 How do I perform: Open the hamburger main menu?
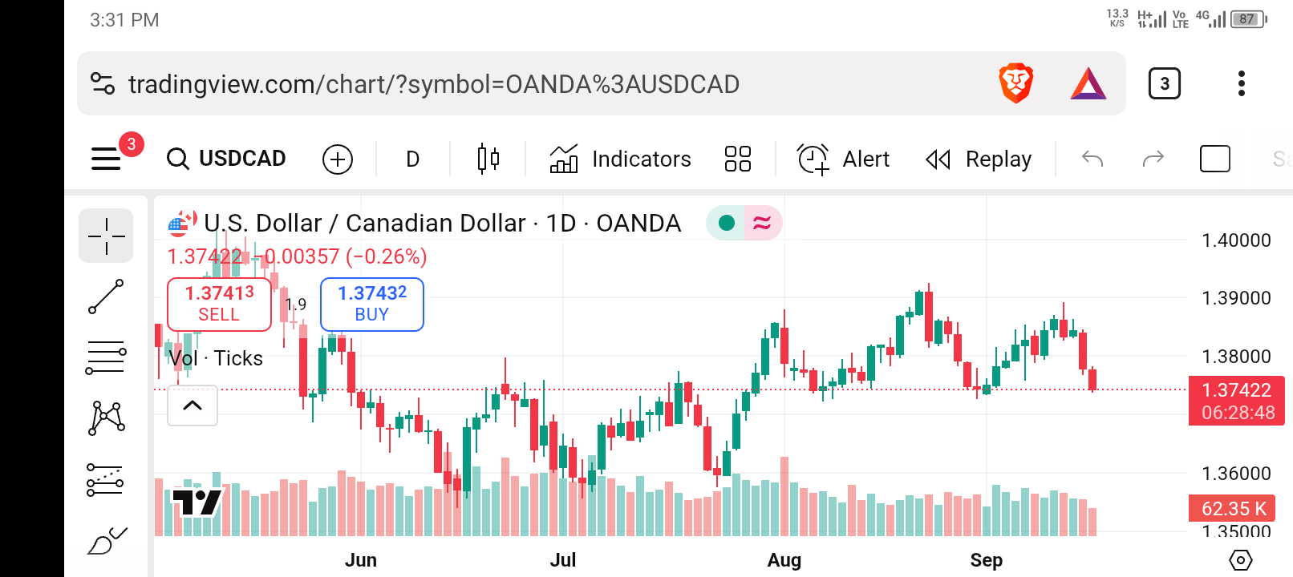tap(106, 159)
